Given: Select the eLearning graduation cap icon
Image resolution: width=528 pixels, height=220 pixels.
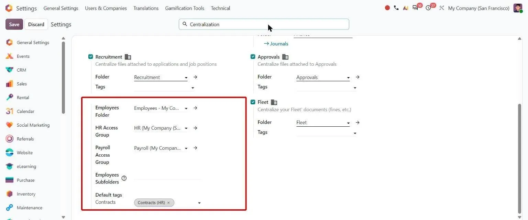Looking at the screenshot, I should pos(10,166).
